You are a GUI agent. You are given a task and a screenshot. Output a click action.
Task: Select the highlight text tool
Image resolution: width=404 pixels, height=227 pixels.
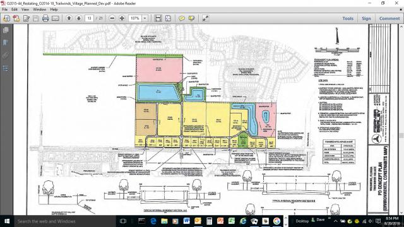point(191,18)
